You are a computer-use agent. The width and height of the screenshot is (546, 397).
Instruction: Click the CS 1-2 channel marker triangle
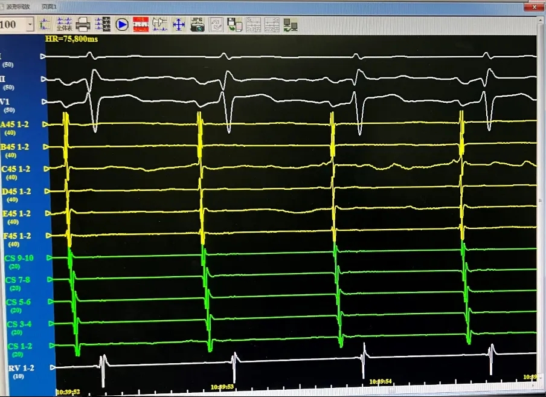(53, 346)
